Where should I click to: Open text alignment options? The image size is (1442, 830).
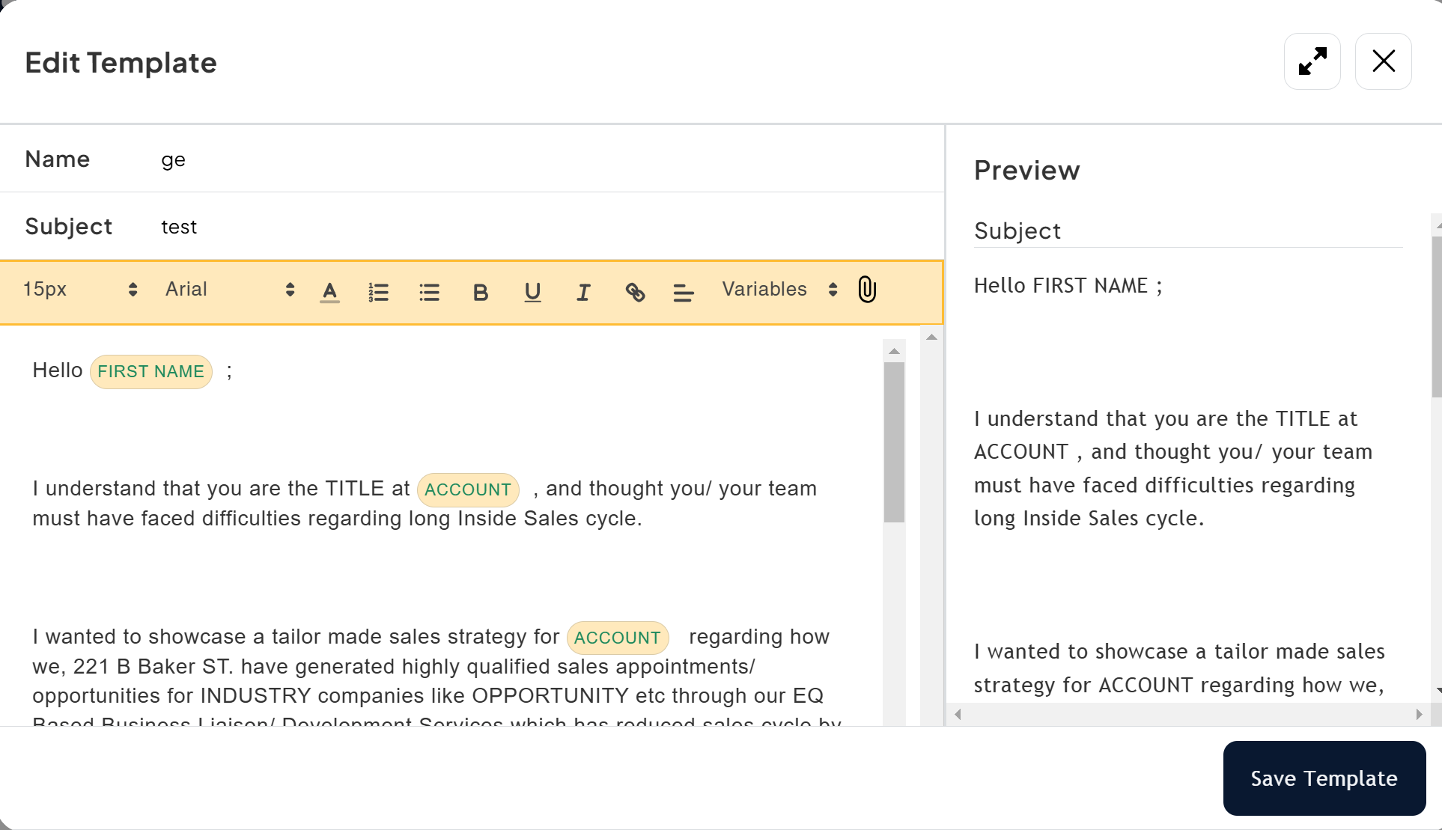pos(683,293)
